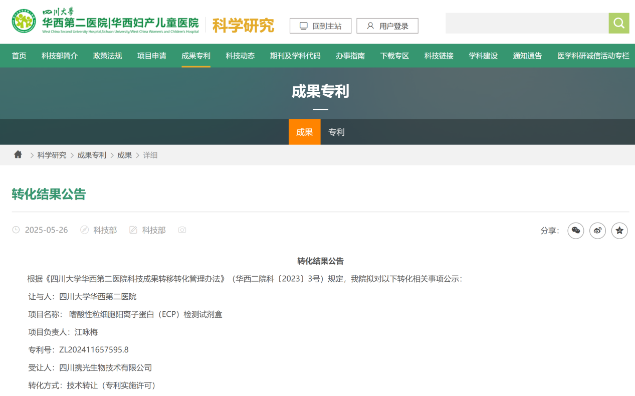The width and height of the screenshot is (635, 396).
Task: Click the hospital logo at top left
Action: coord(24,21)
